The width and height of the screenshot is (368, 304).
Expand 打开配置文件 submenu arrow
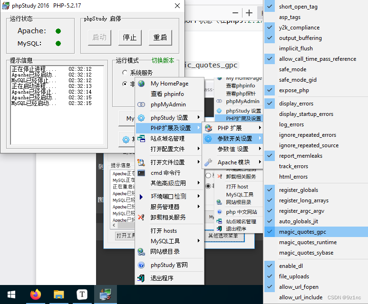[x=199, y=149]
